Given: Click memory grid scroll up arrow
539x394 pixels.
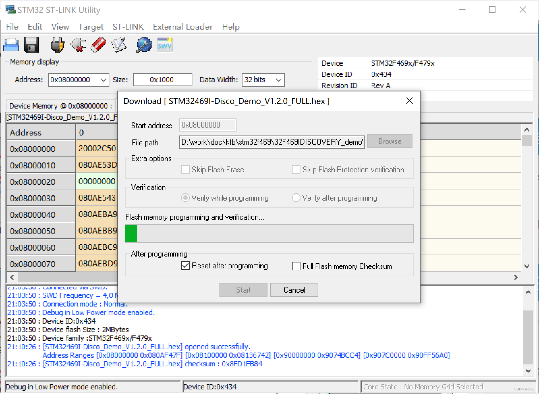Looking at the screenshot, I should coord(527,130).
